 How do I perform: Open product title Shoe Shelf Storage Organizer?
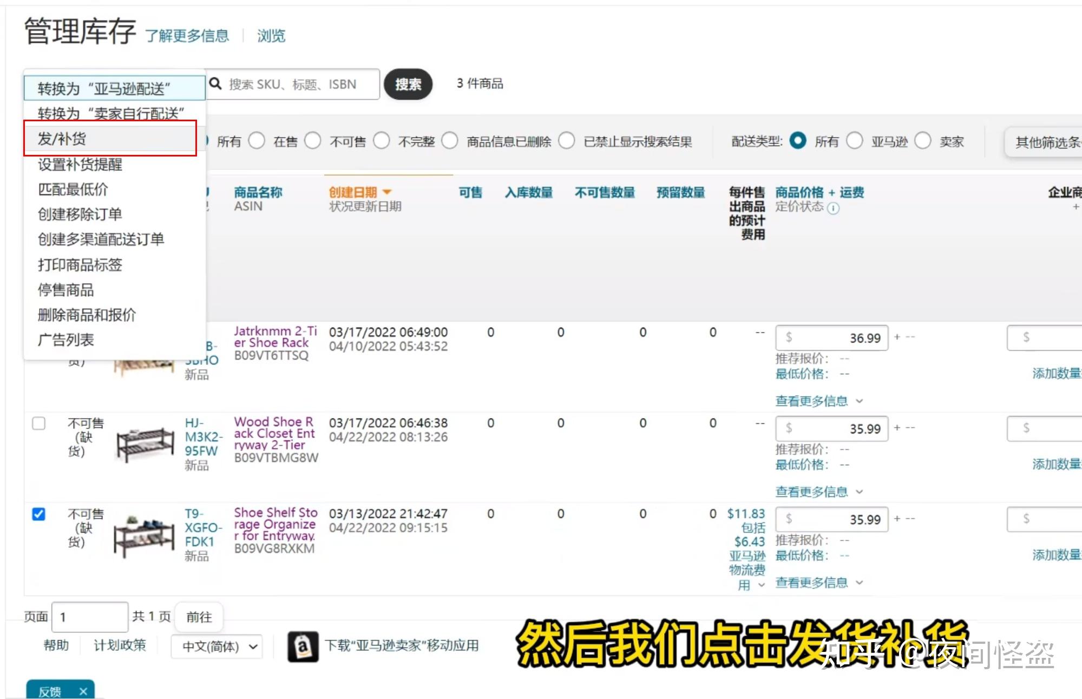point(276,524)
